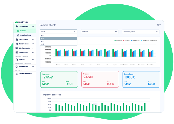
Task: Click the Contabilidad calculator icon
Action: coord(16,26)
